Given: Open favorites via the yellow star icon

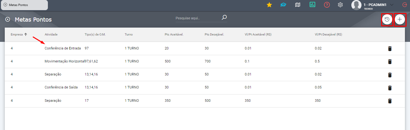Looking at the screenshot, I should point(269,5).
